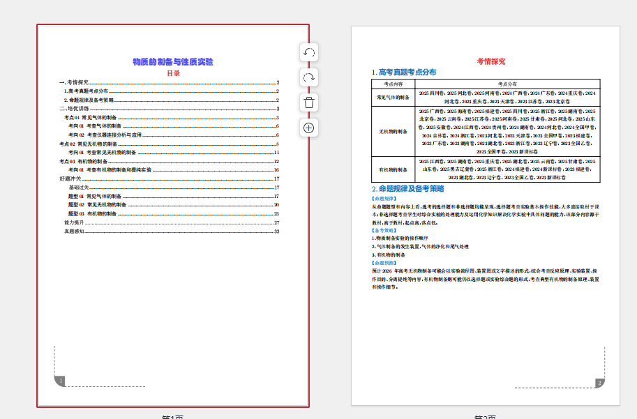Click the 能力提升 contents entry
The image size is (637, 419).
(x=74, y=222)
